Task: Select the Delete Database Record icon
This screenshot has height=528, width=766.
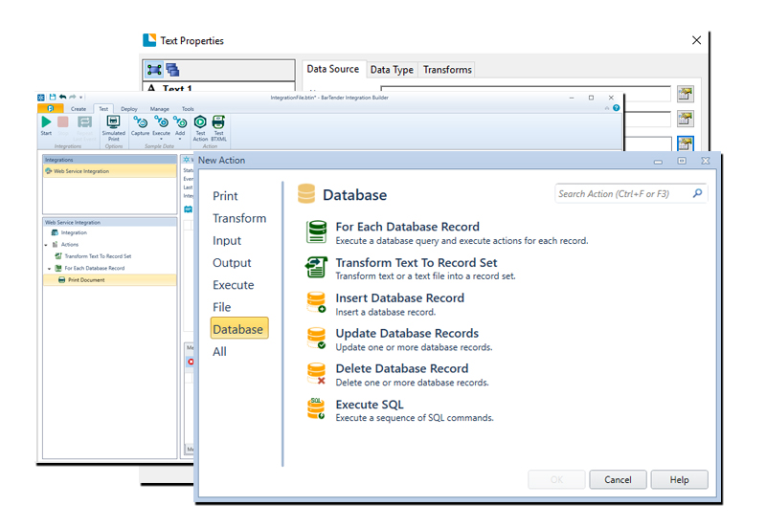Action: click(316, 373)
